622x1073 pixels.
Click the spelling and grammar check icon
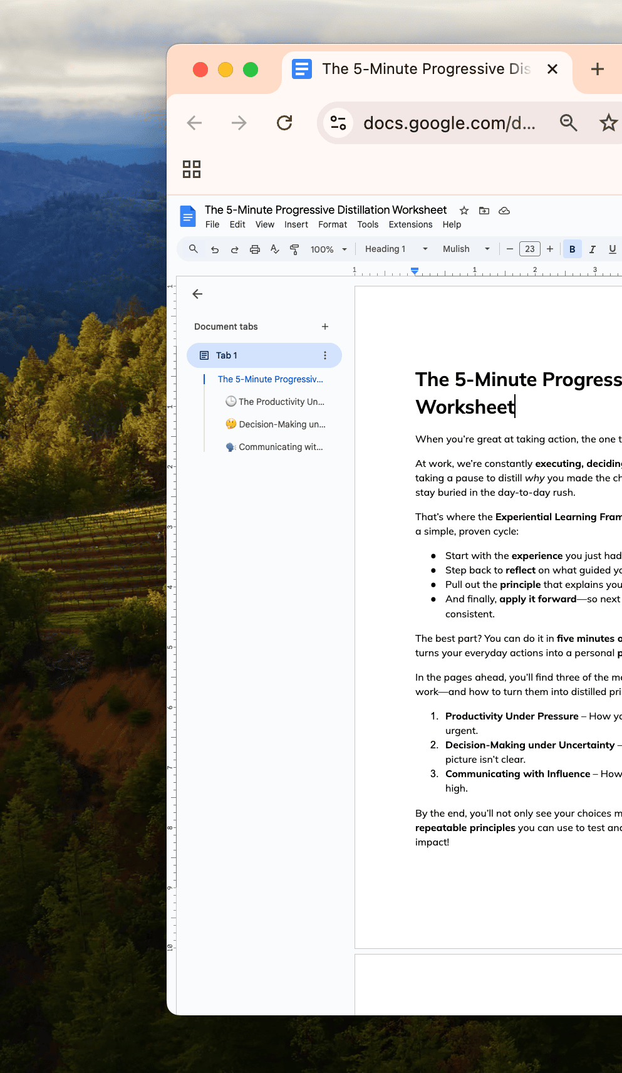tap(274, 249)
